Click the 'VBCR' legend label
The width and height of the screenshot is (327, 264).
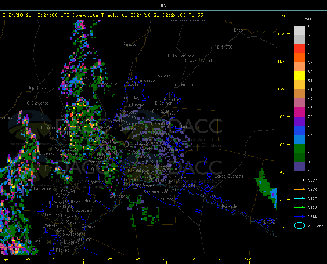pyautogui.click(x=312, y=190)
